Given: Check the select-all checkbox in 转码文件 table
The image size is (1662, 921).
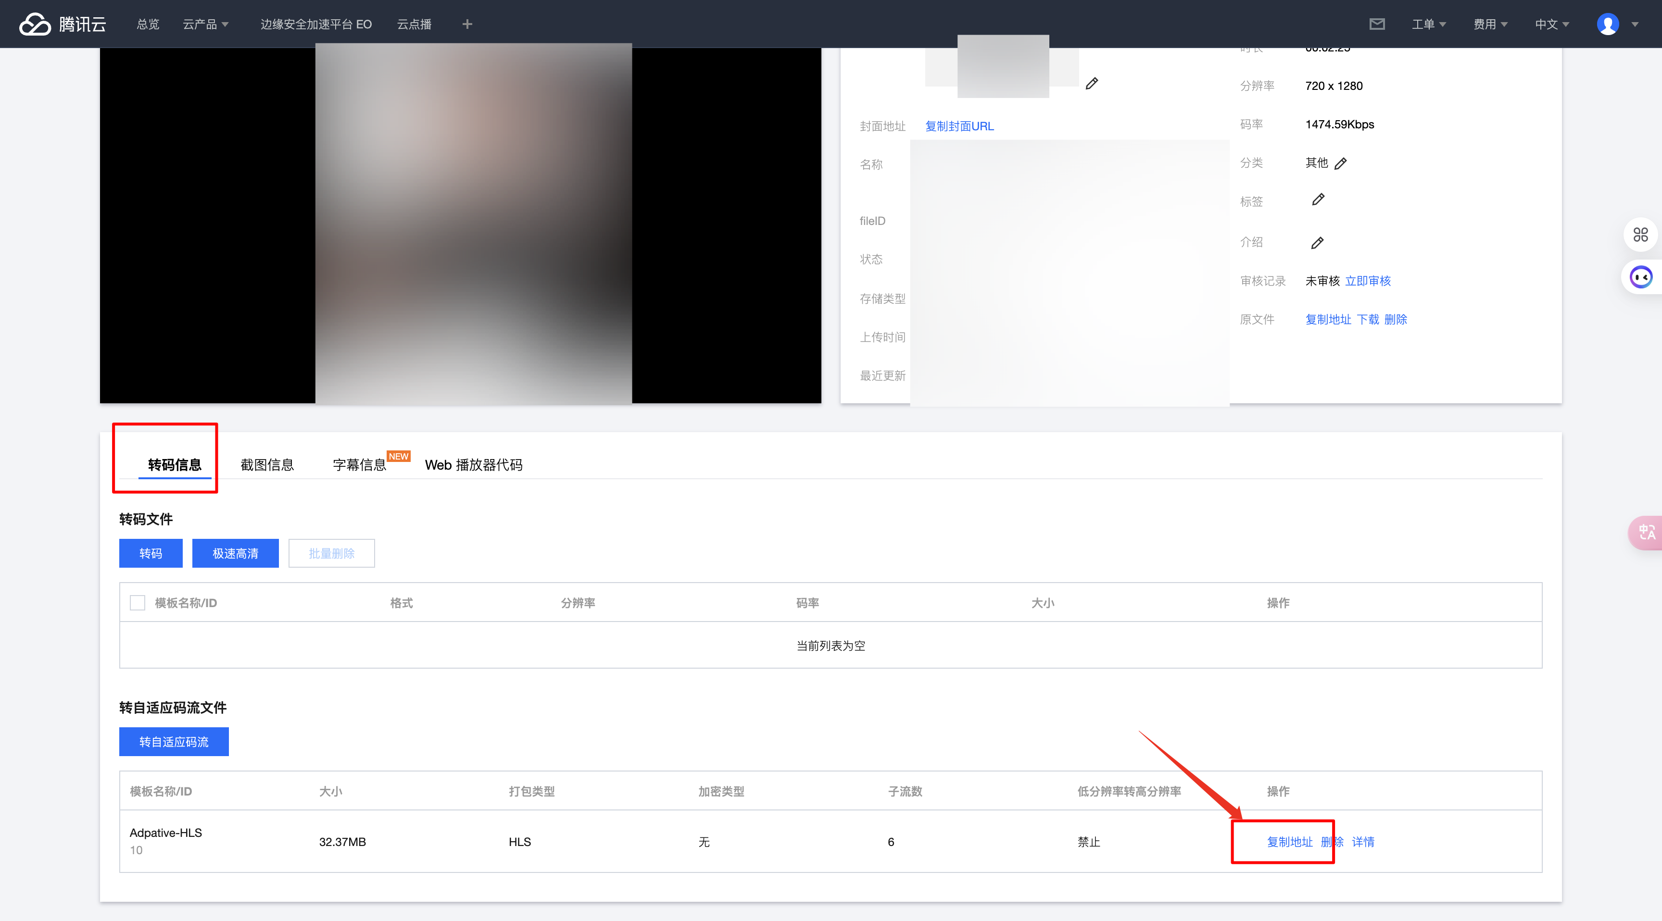Looking at the screenshot, I should 138,602.
